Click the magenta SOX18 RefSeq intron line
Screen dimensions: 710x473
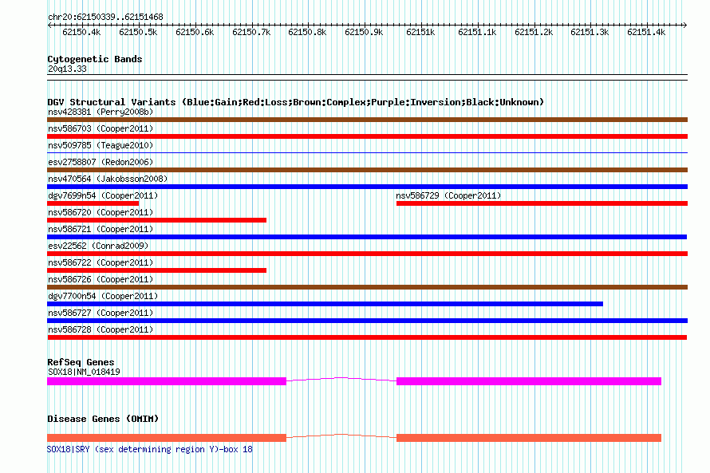341,378
